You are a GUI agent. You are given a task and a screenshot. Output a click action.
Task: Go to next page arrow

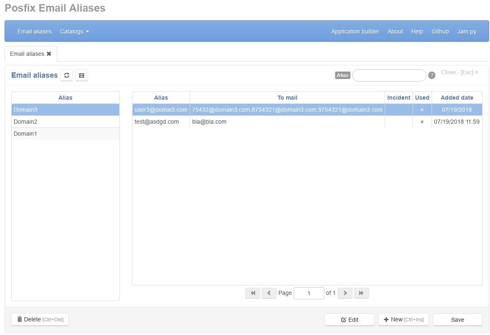tap(345, 293)
